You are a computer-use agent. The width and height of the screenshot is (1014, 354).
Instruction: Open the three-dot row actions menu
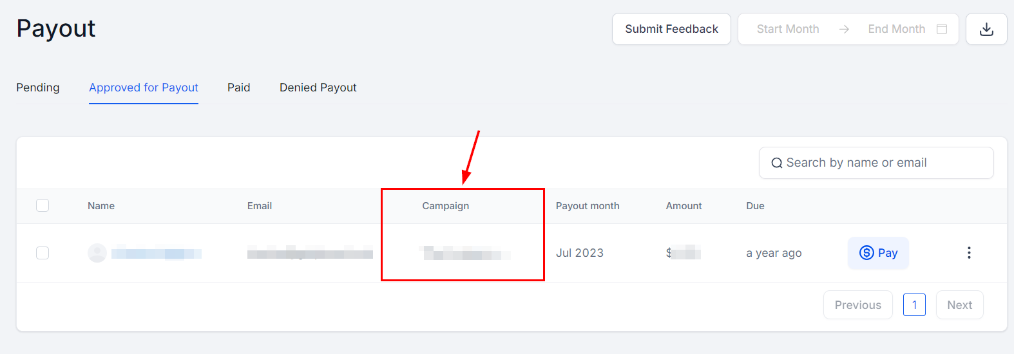969,253
